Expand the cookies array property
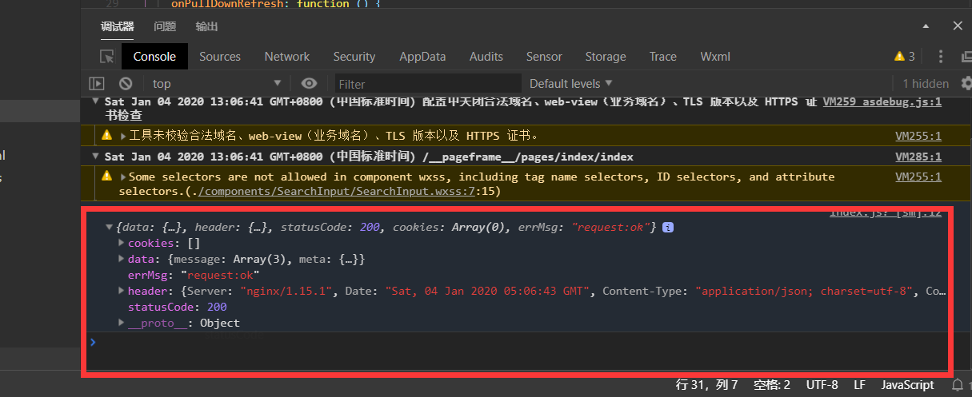 pyautogui.click(x=122, y=243)
